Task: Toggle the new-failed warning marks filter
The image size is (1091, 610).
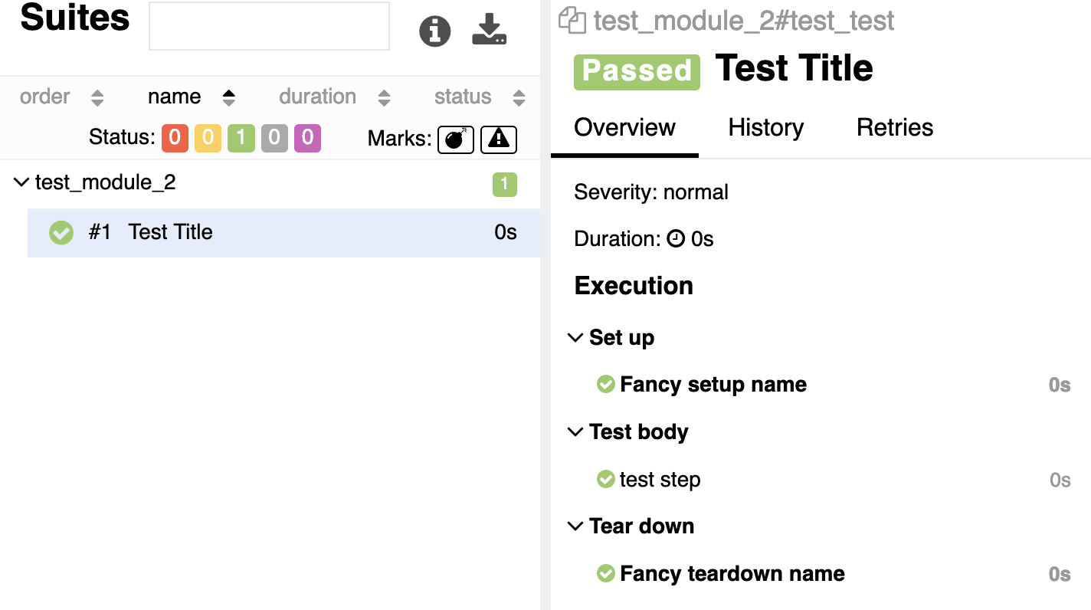Action: pos(499,139)
